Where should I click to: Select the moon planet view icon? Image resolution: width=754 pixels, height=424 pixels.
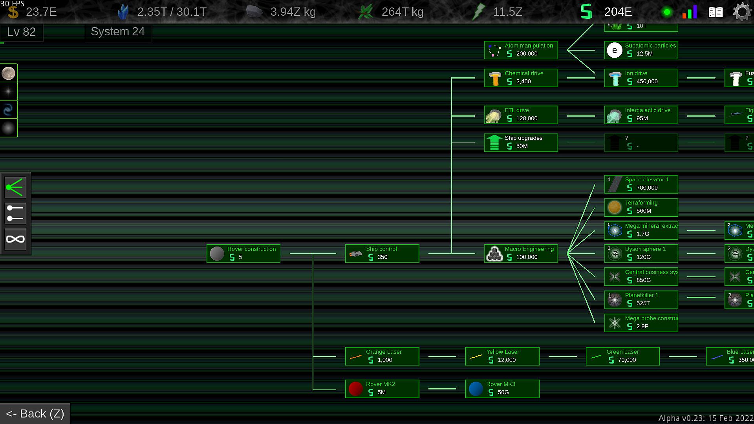pos(9,73)
